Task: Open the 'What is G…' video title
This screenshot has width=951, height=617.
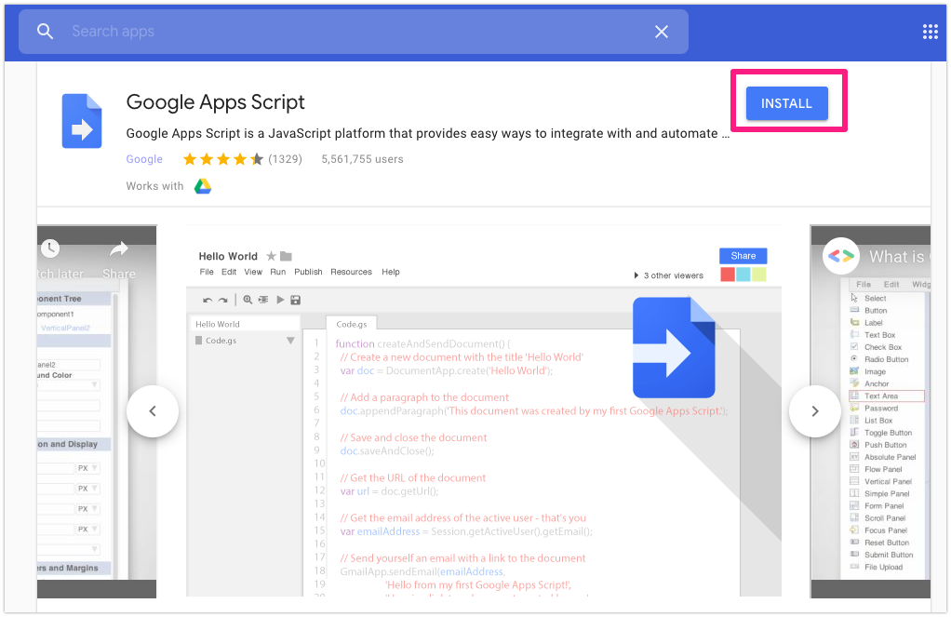Action: [x=897, y=256]
